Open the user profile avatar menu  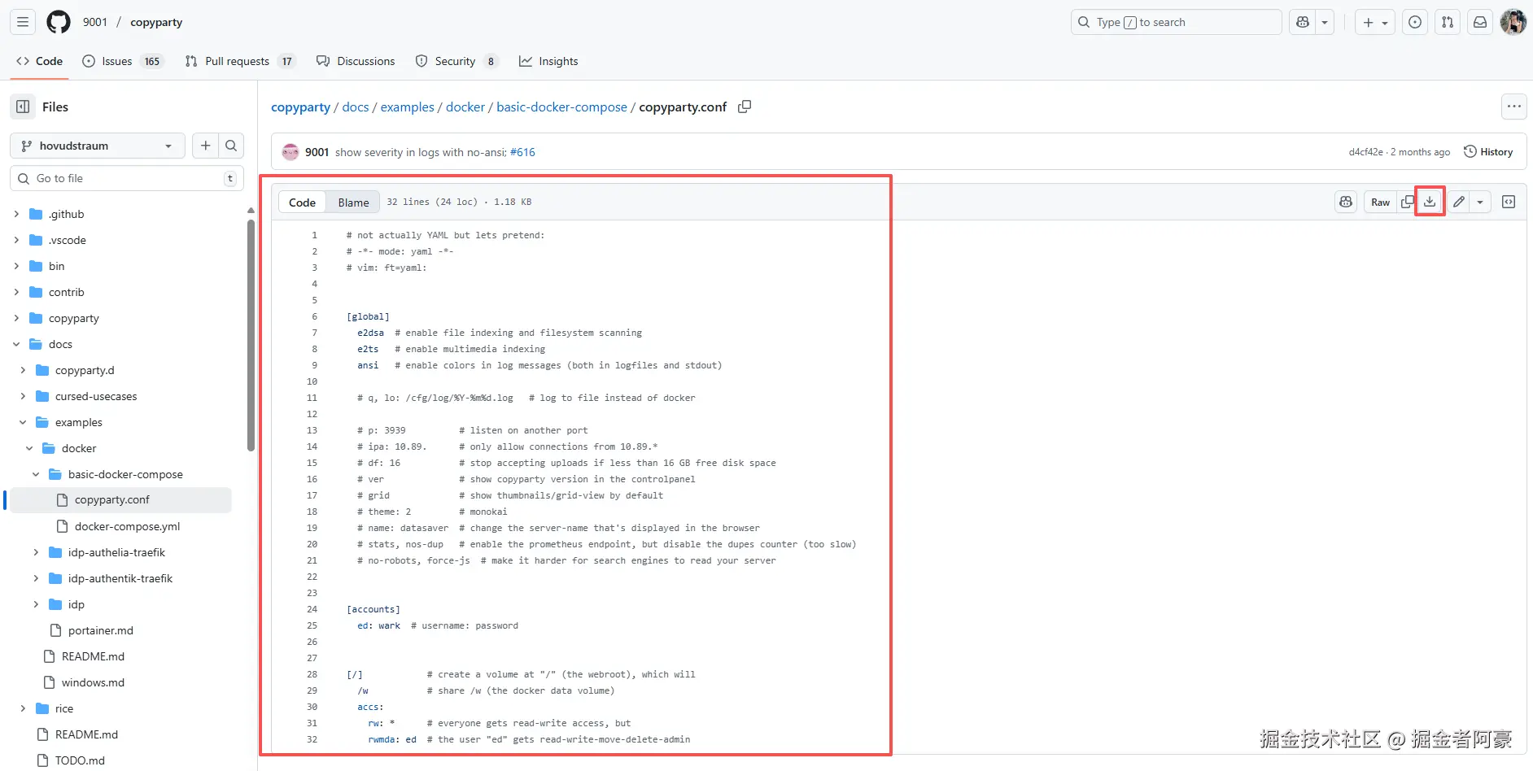tap(1513, 22)
